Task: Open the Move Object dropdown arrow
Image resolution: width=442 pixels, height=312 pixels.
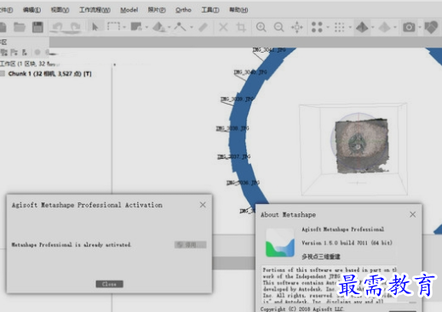Action: coord(169,27)
